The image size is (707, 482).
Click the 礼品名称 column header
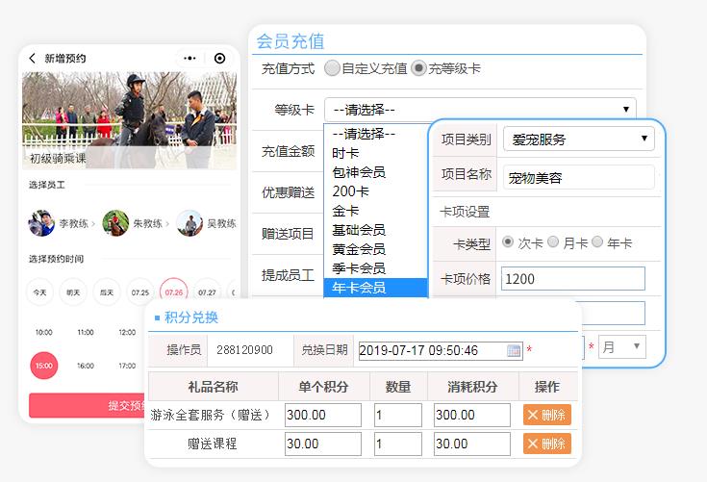click(213, 387)
